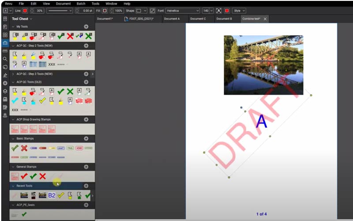The width and height of the screenshot is (353, 221).
Task: Open My Tools settings gear
Action: [86, 27]
